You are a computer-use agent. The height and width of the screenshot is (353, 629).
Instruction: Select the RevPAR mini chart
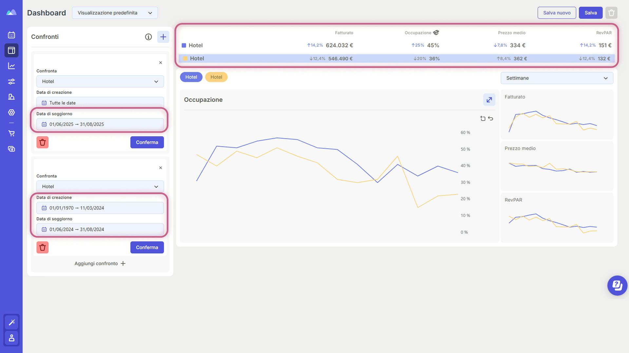pyautogui.click(x=557, y=218)
